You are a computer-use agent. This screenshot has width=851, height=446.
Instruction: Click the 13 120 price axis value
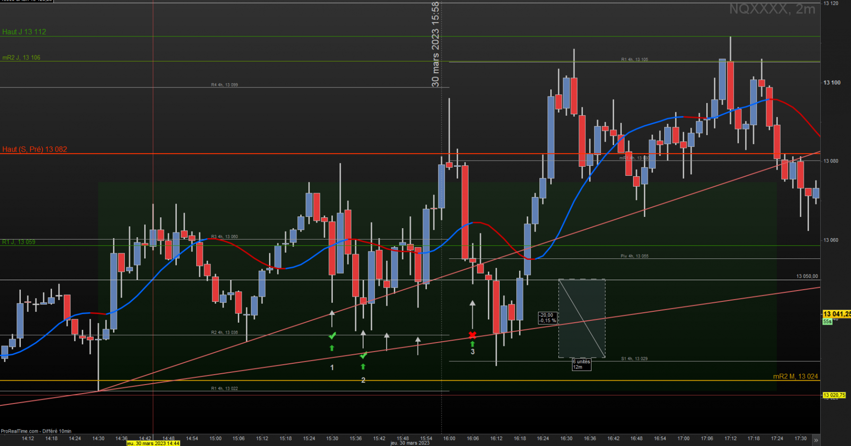click(x=831, y=3)
